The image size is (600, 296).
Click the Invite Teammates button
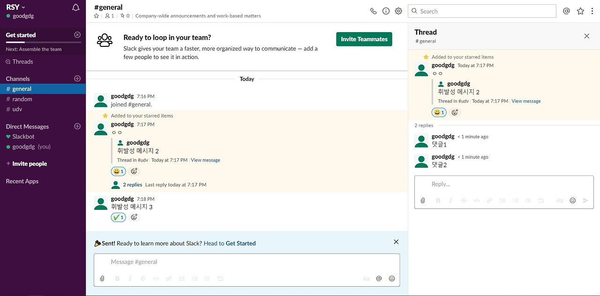pos(364,39)
